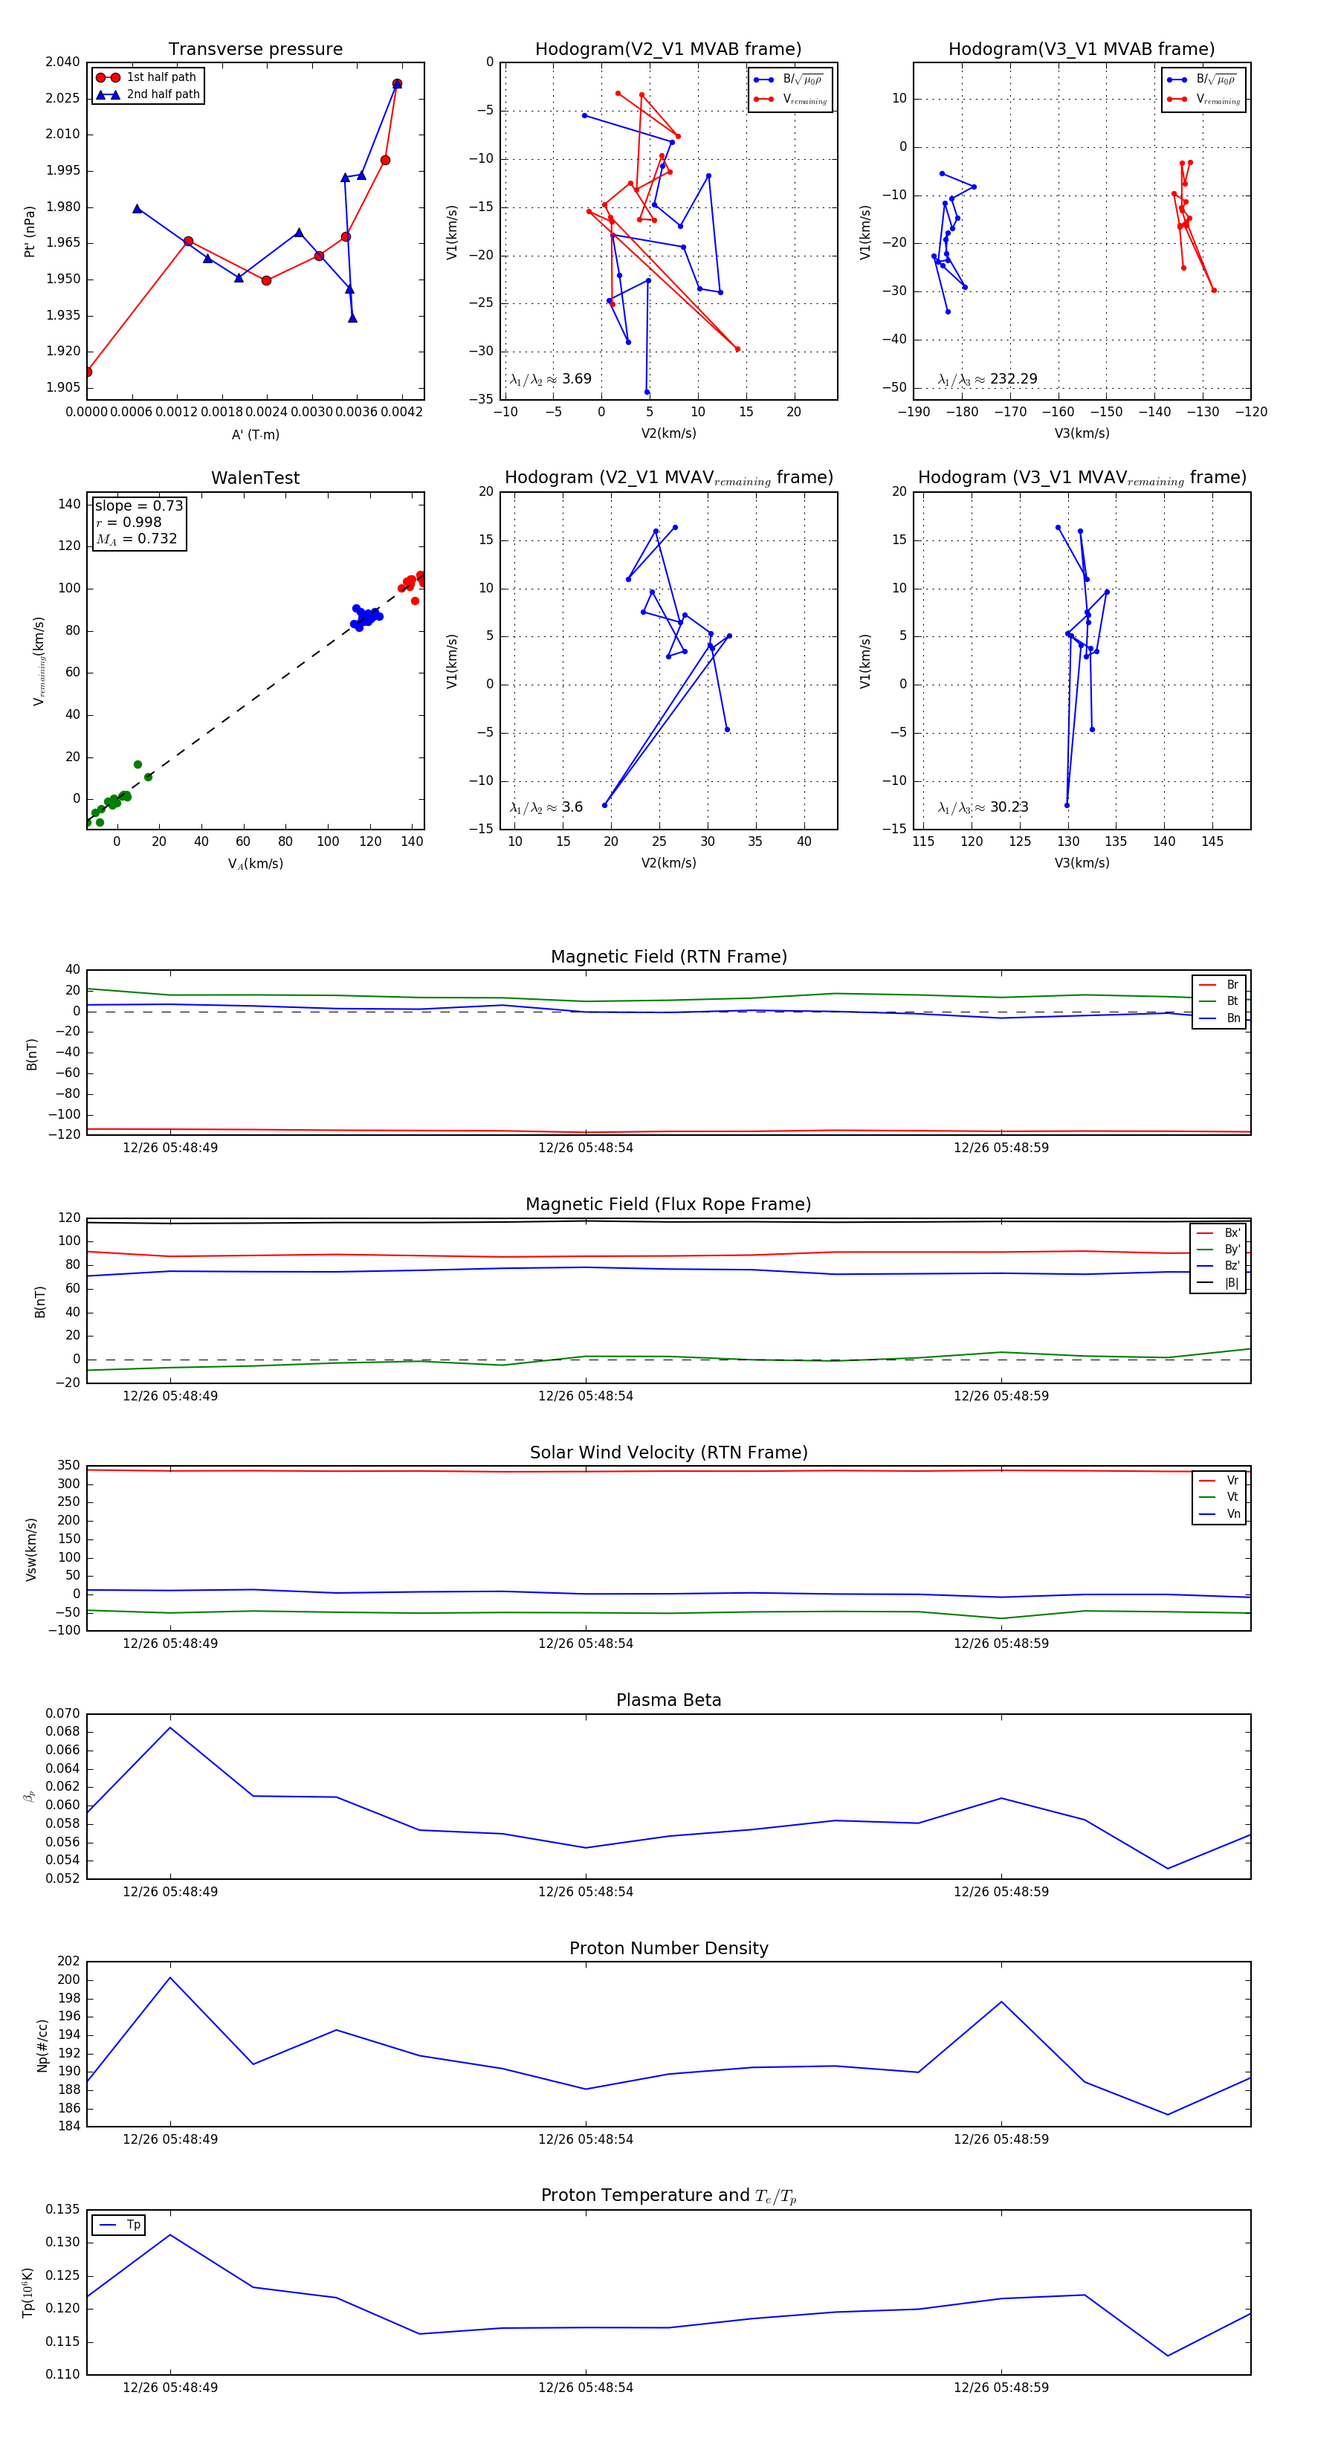Select the 'Vr' legend entry
The height and width of the screenshot is (2453, 1338).
point(1220,1481)
